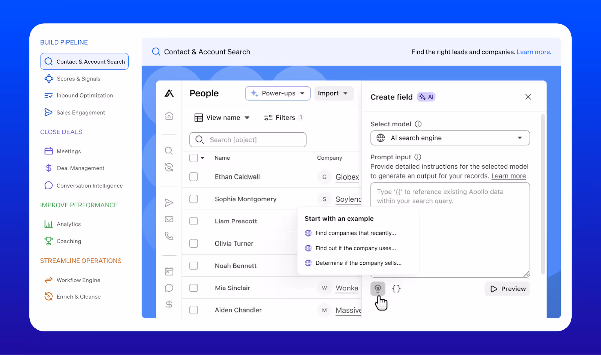Open the Filters button
This screenshot has height=355, width=601.
pos(284,118)
